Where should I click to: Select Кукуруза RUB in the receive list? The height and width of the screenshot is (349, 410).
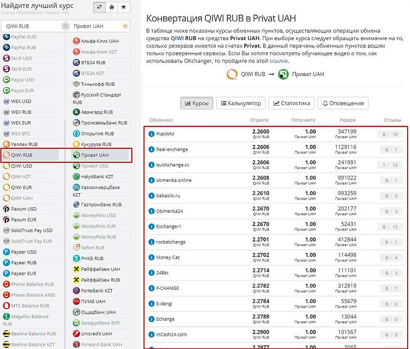pos(92,144)
